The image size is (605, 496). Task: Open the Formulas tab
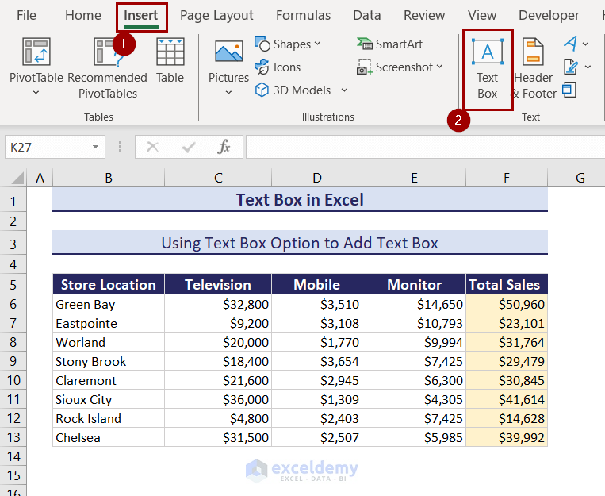pos(303,15)
